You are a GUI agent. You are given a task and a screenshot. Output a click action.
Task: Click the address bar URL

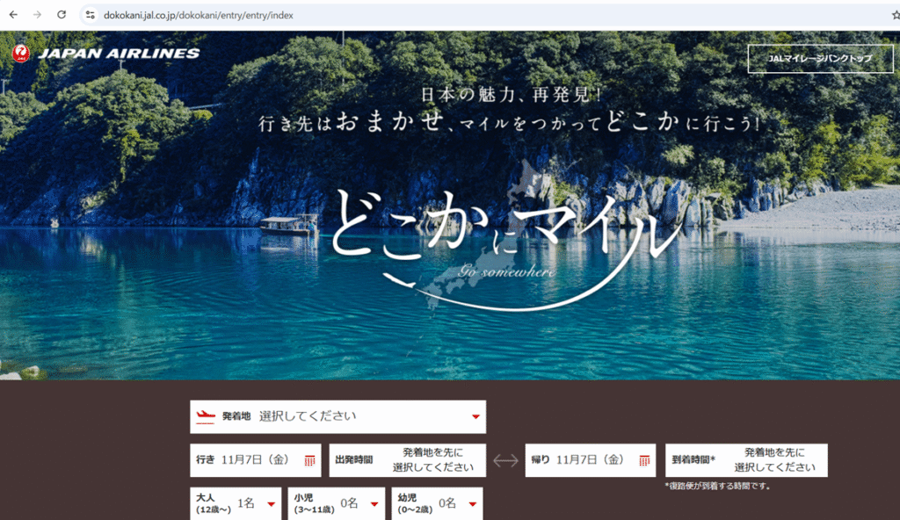198,15
